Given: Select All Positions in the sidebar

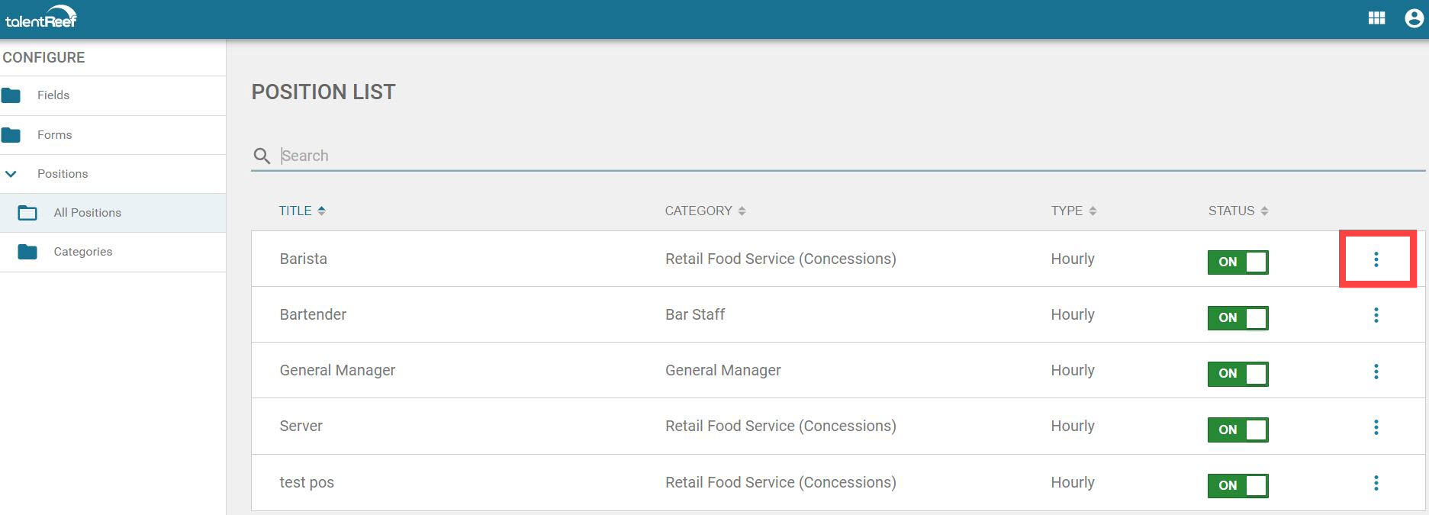Looking at the screenshot, I should pos(87,213).
